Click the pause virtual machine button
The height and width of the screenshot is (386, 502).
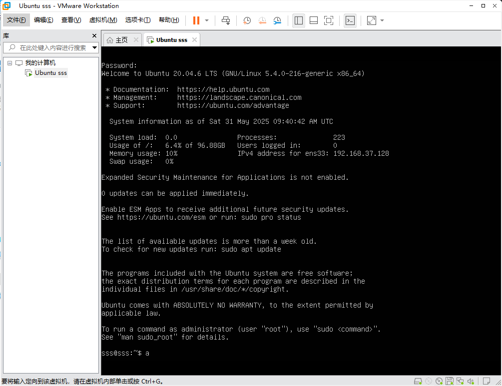(196, 20)
